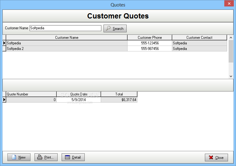This screenshot has height=166, width=236.
Task: Click the Quote Date column header
Action: point(79,94)
